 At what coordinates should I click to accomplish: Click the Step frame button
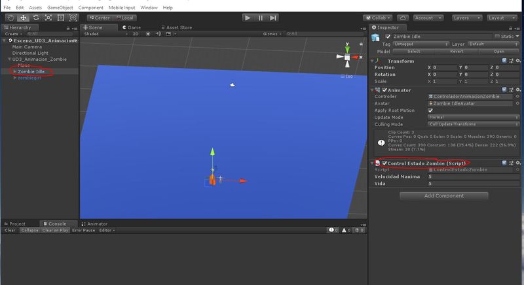pos(273,18)
